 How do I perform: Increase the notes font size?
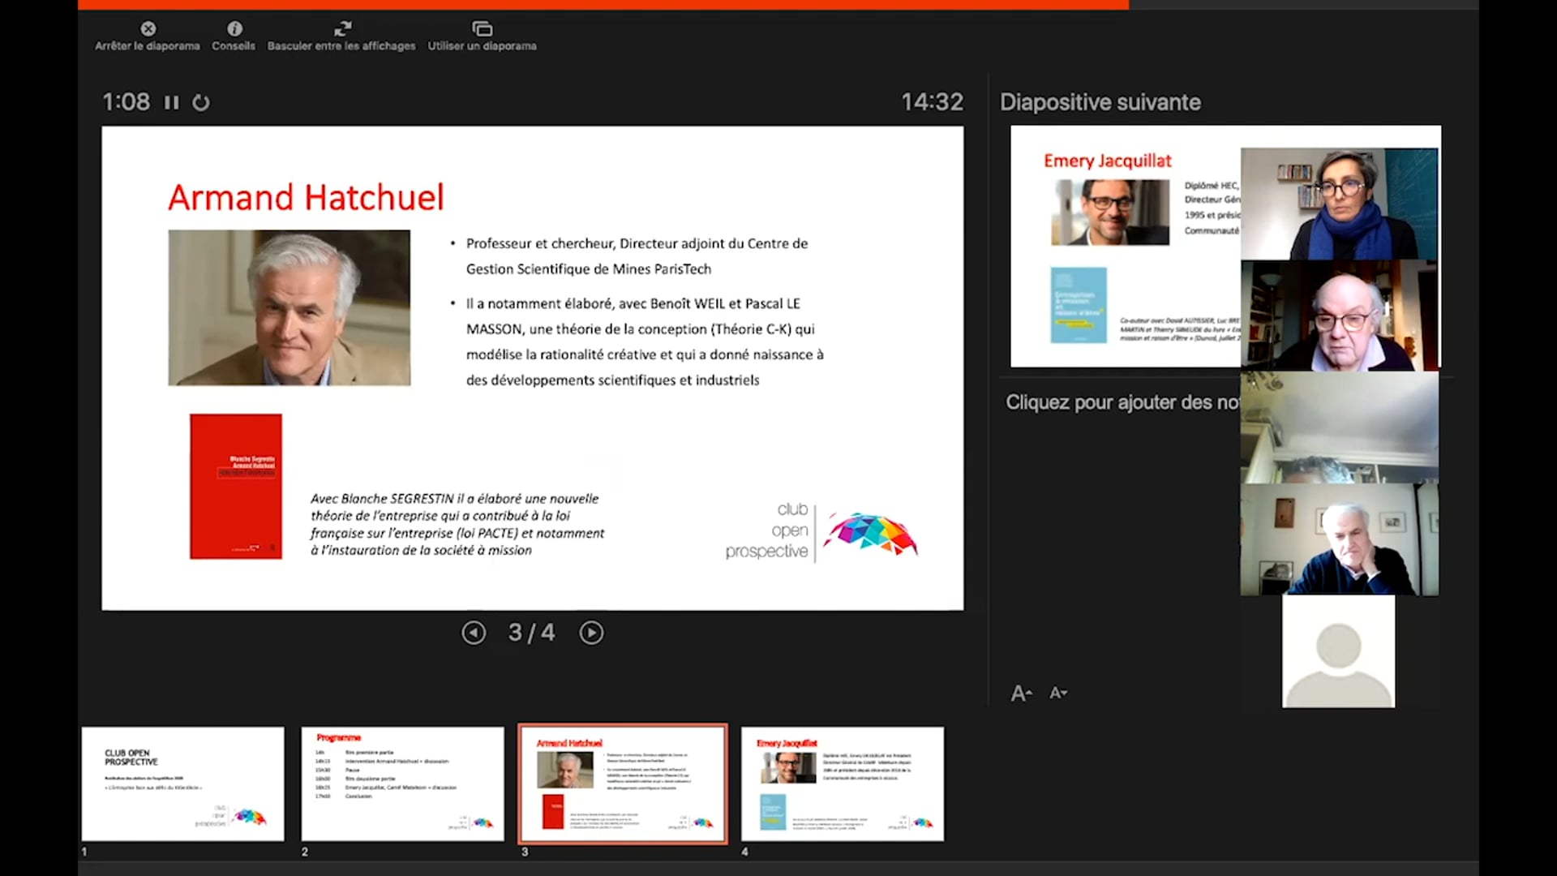(1020, 693)
